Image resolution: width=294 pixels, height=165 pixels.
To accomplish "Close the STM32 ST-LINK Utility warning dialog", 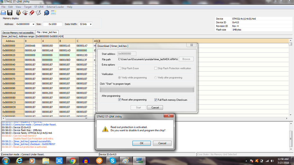I will pyautogui.click(x=169, y=116).
